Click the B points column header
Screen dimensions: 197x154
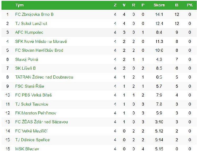(x=177, y=5)
